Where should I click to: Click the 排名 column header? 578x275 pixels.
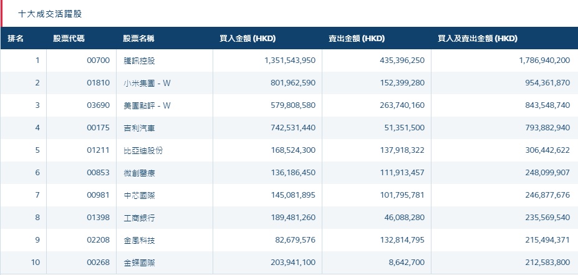16,39
